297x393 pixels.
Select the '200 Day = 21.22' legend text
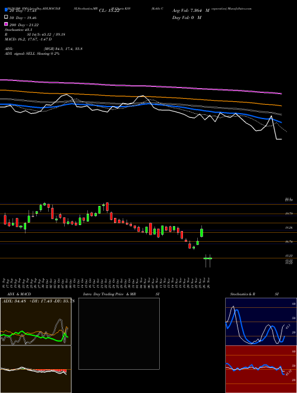point(24,25)
